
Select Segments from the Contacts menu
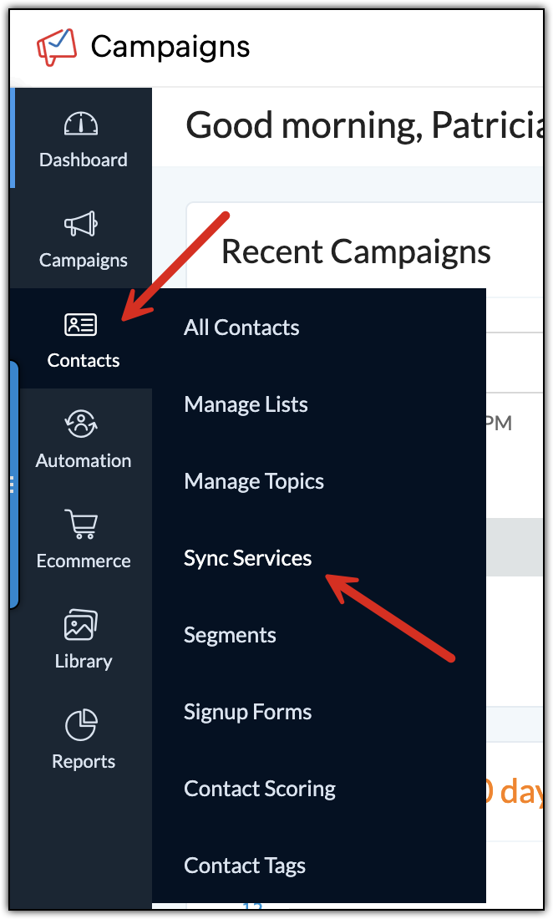click(230, 634)
